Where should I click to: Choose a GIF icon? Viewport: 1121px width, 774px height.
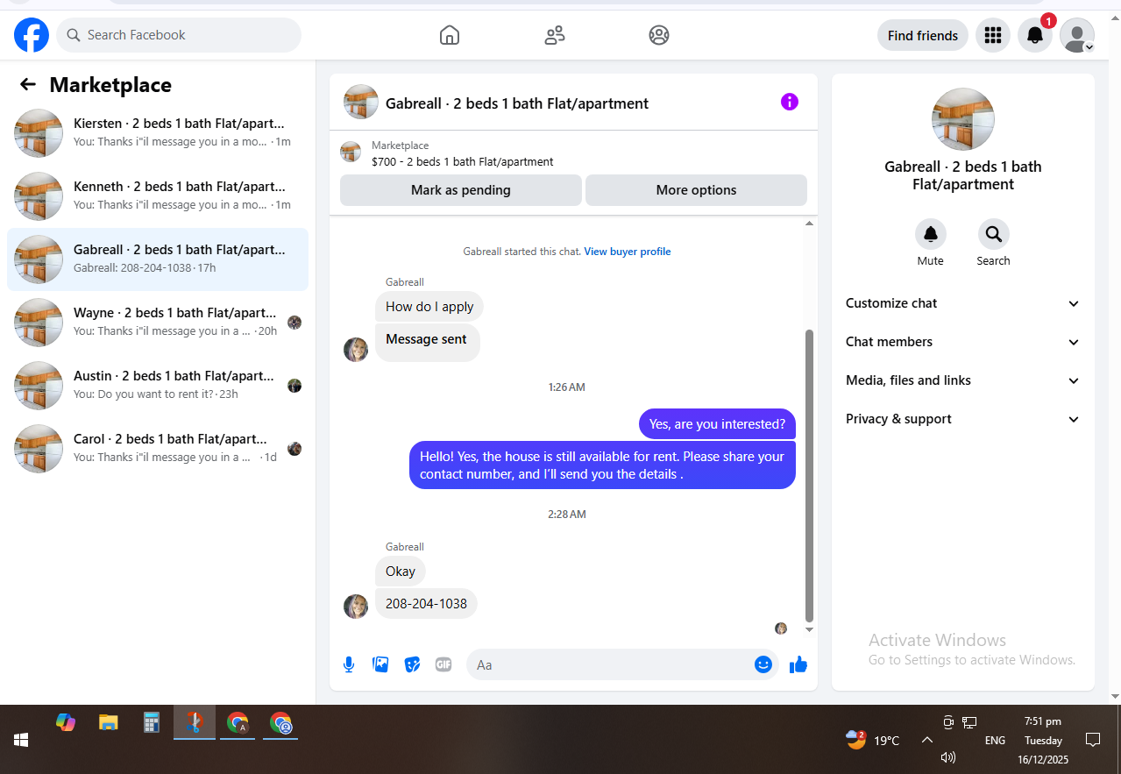point(443,664)
